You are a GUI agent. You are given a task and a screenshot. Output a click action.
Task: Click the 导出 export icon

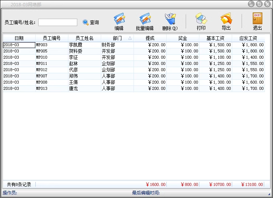point(226,18)
